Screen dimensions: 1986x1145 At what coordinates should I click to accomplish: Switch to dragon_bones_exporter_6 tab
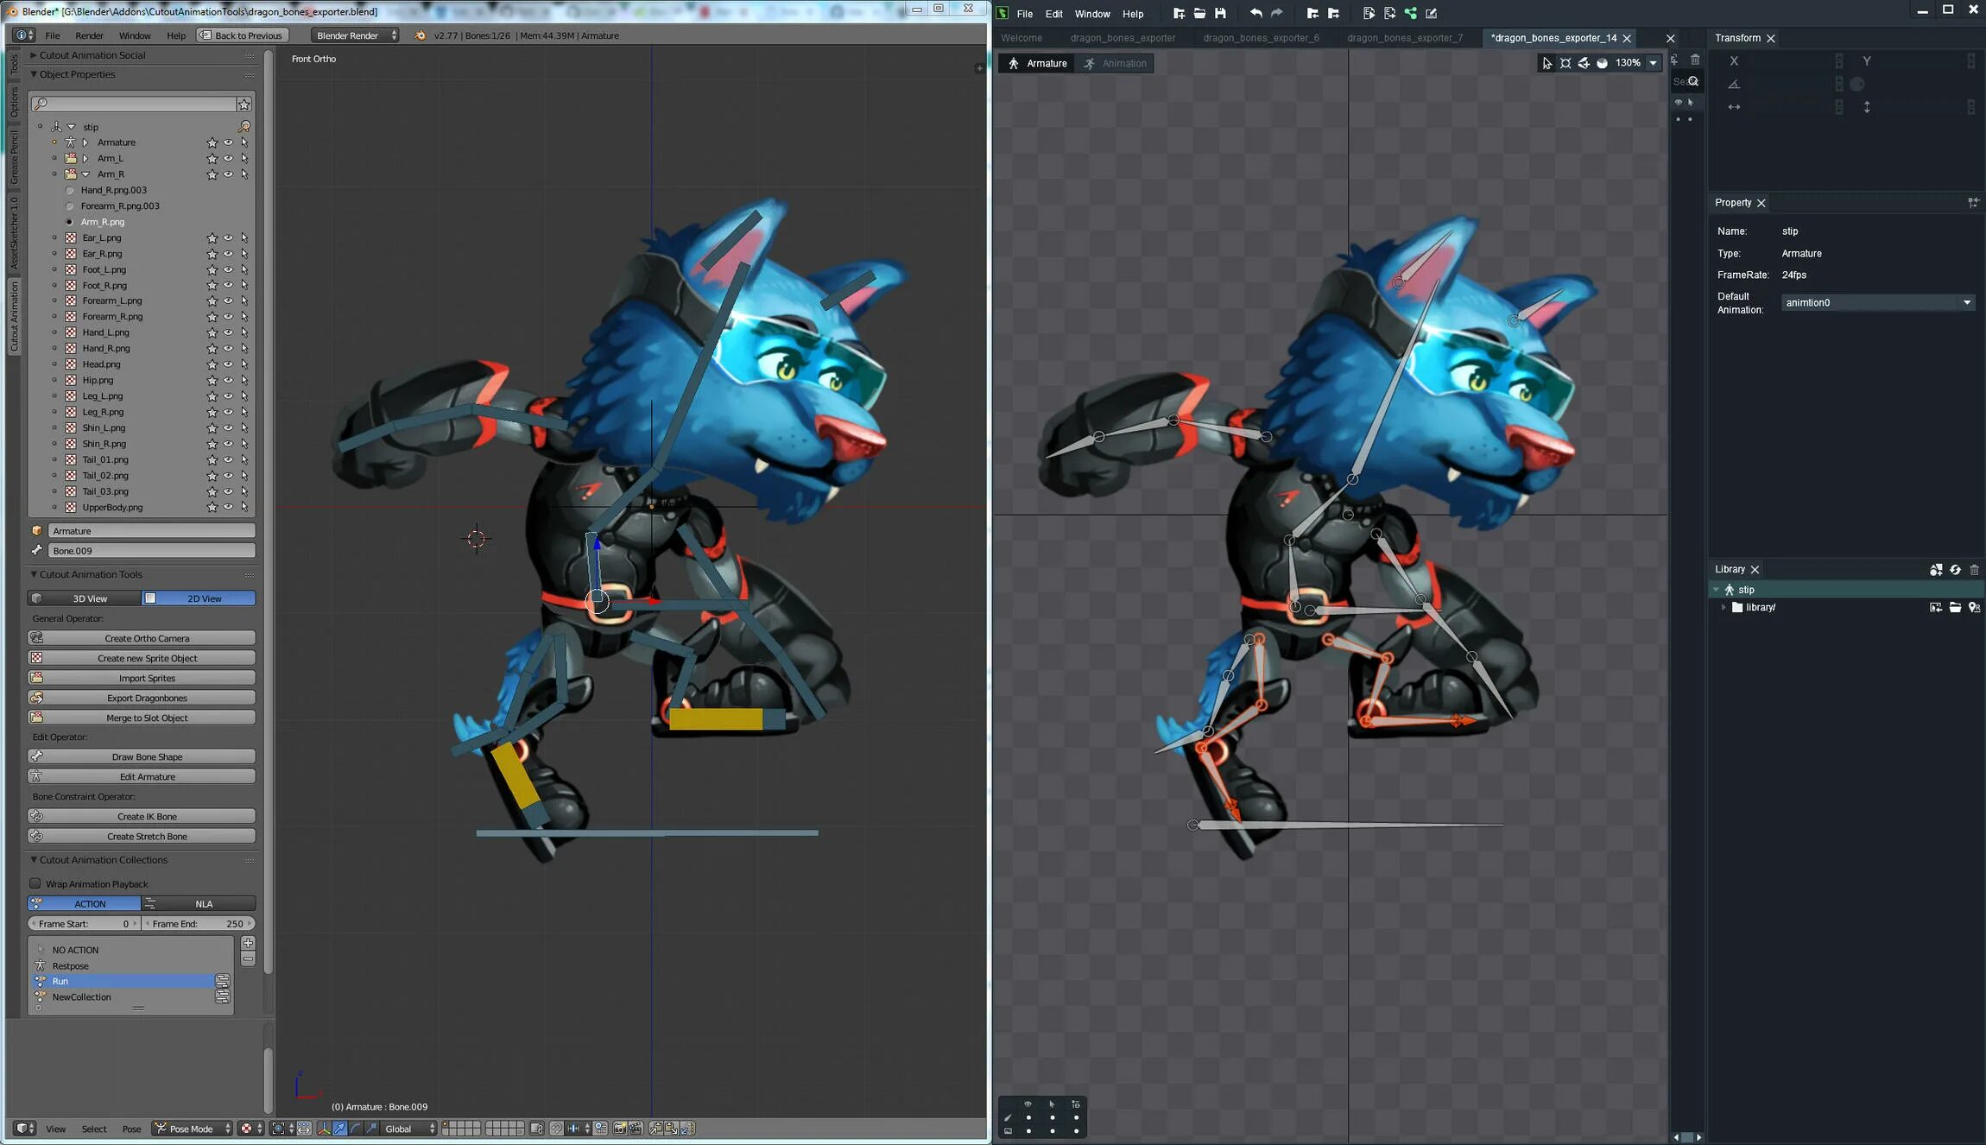tap(1260, 38)
